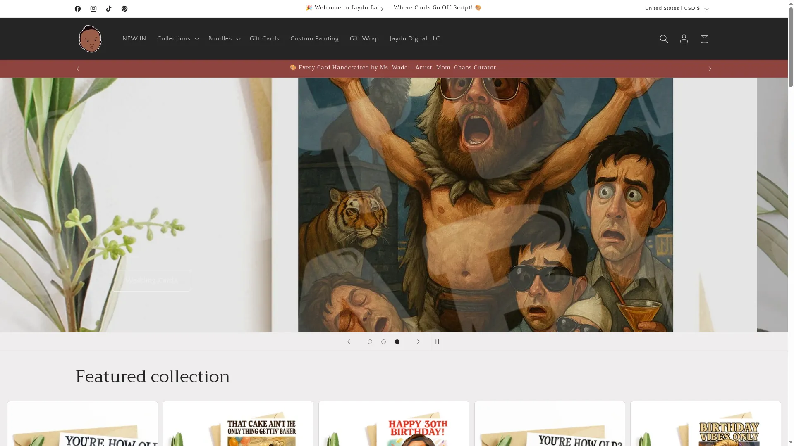Open the search icon in header
Image resolution: width=794 pixels, height=446 pixels.
664,39
